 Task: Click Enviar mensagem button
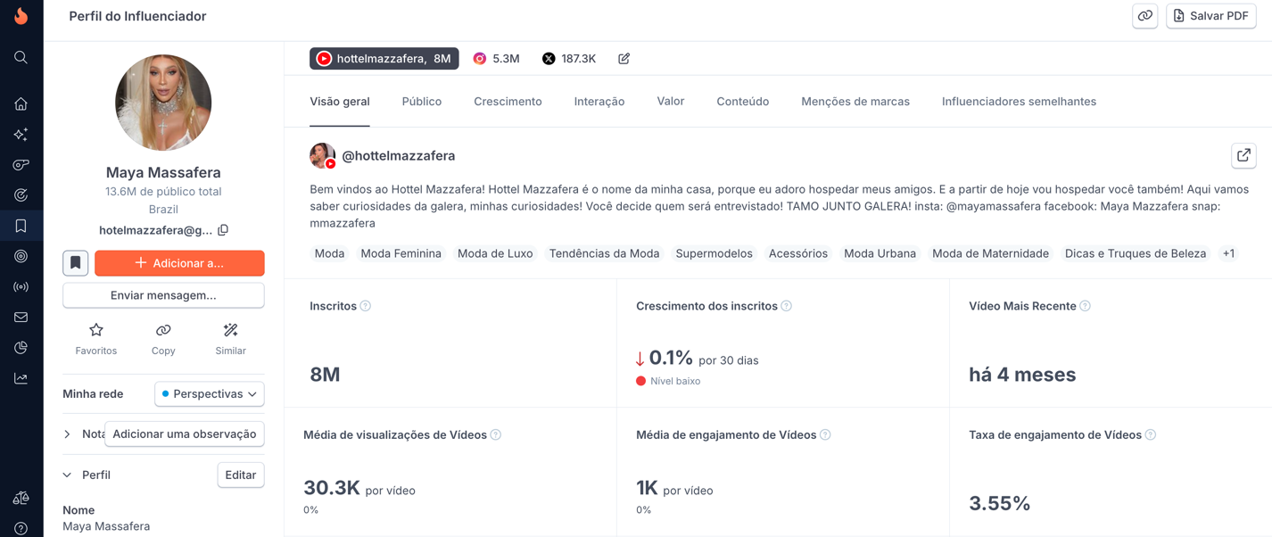163,295
